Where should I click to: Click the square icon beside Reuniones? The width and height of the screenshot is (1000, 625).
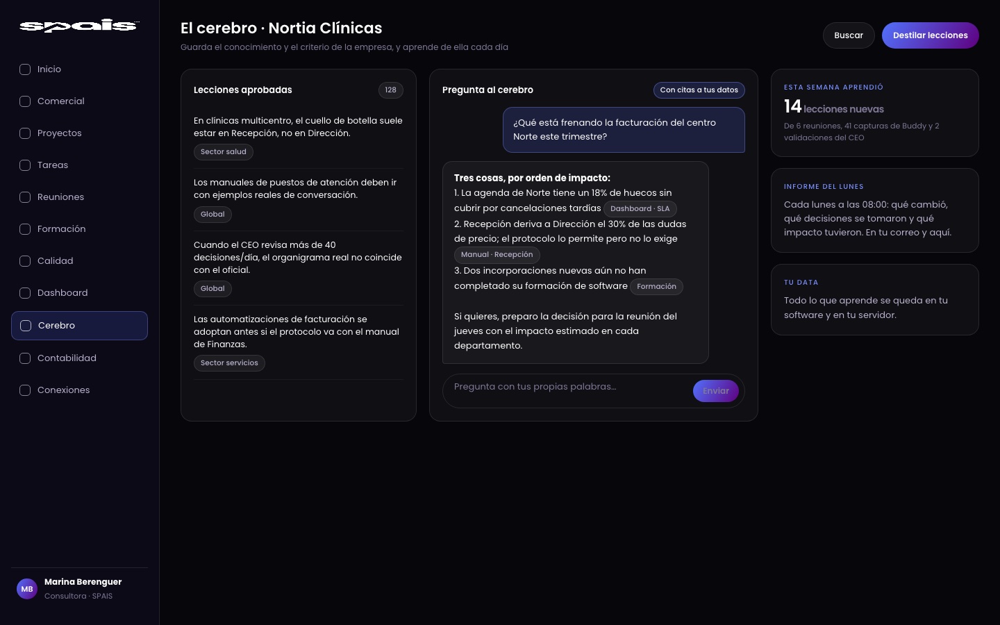pyautogui.click(x=25, y=197)
